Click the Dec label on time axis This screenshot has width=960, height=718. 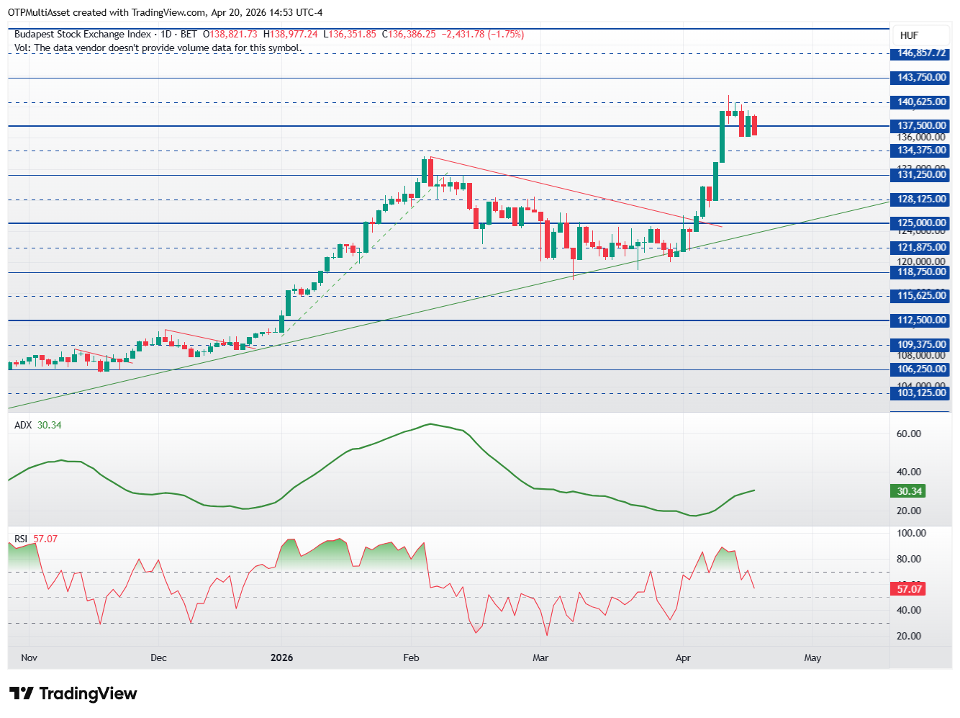pos(158,658)
